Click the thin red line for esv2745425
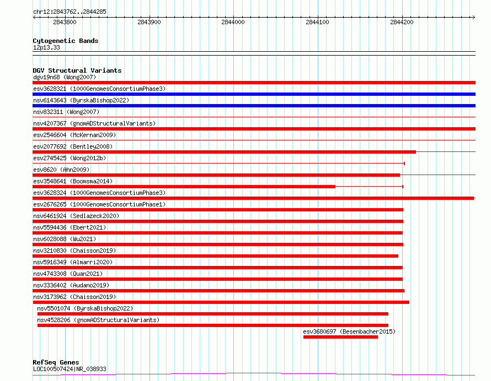 (x=218, y=164)
